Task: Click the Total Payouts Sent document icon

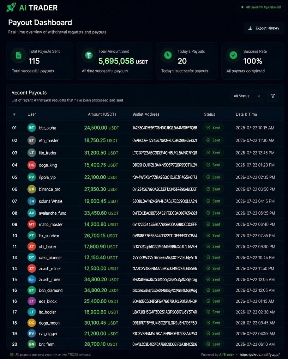Action: (19, 55)
